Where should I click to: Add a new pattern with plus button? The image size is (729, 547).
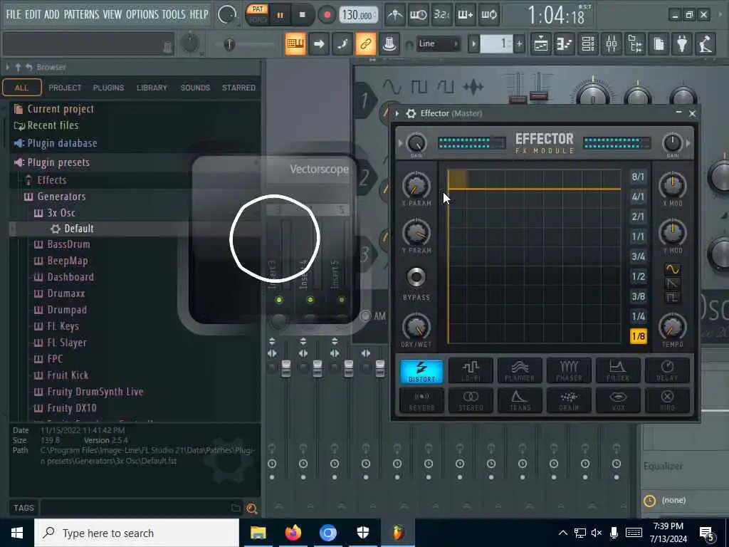519,44
